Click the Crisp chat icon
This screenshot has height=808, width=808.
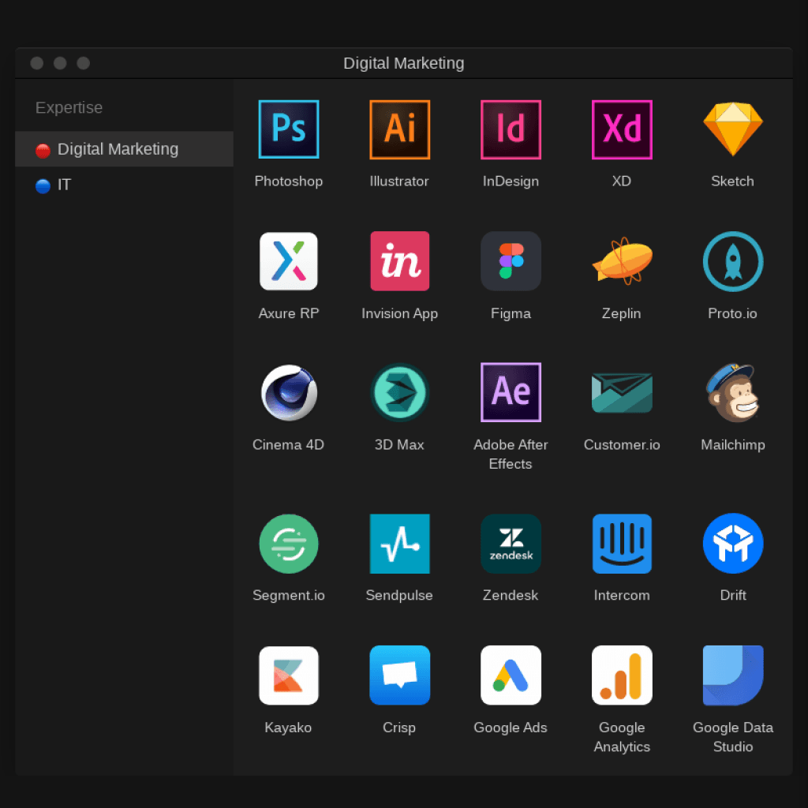(399, 675)
